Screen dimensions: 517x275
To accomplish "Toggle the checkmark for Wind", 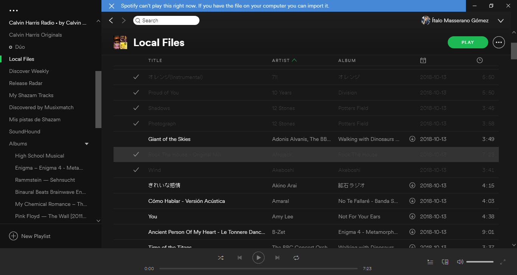I will point(136,170).
